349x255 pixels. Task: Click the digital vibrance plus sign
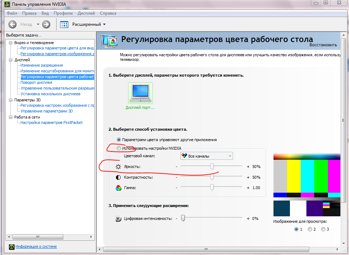click(248, 219)
